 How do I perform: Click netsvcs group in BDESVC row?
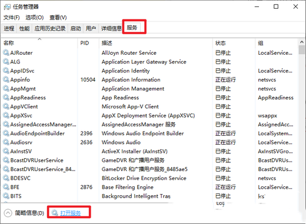click(x=267, y=178)
